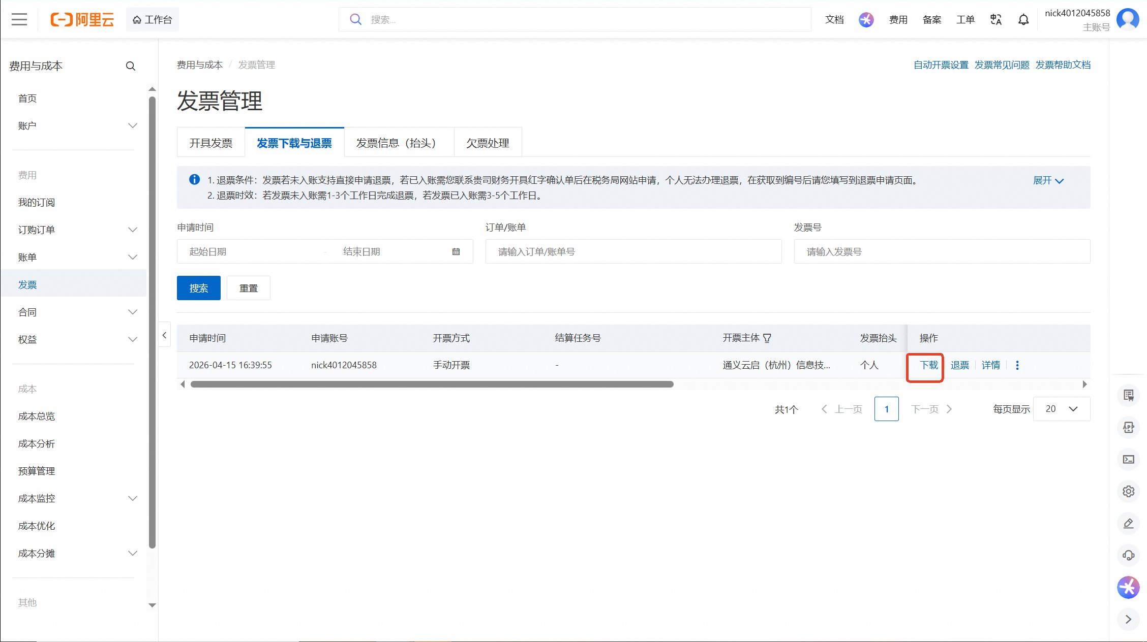This screenshot has width=1147, height=642.
Task: Open 发票常见问题 link
Action: pyautogui.click(x=1002, y=65)
